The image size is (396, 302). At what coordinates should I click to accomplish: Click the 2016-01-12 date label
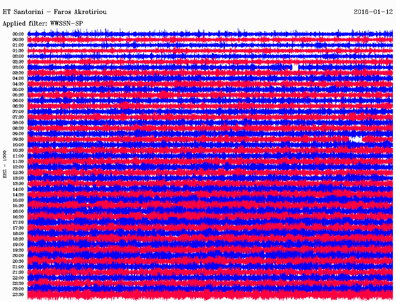tap(373, 12)
